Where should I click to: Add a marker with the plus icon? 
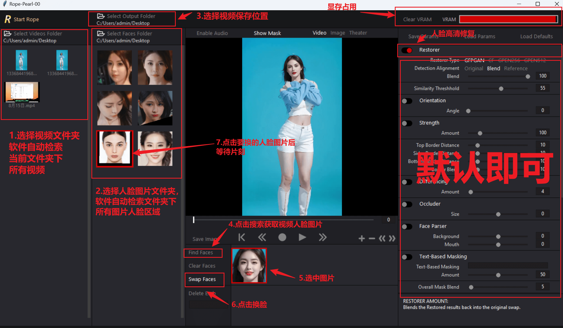pyautogui.click(x=362, y=238)
